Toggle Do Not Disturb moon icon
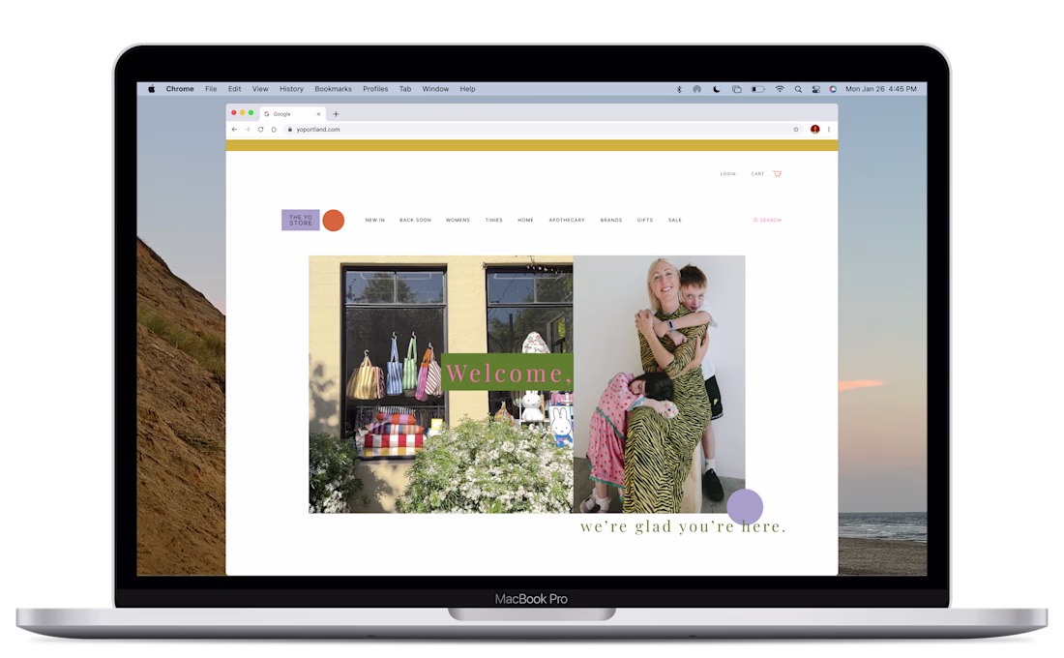1064x658 pixels. (x=716, y=89)
